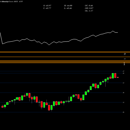Click the price axis label 47
The width and height of the screenshot is (130, 130).
(123, 71)
